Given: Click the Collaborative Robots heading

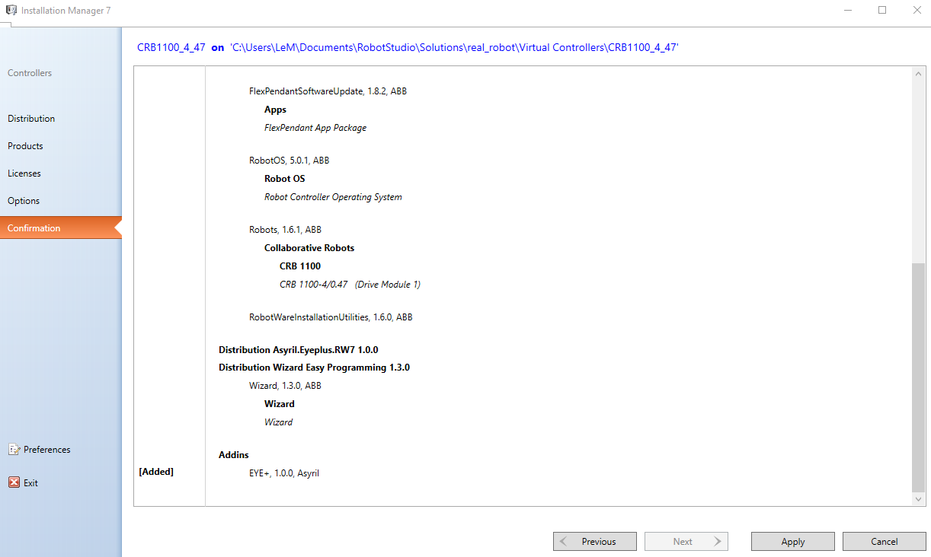Looking at the screenshot, I should tap(309, 248).
